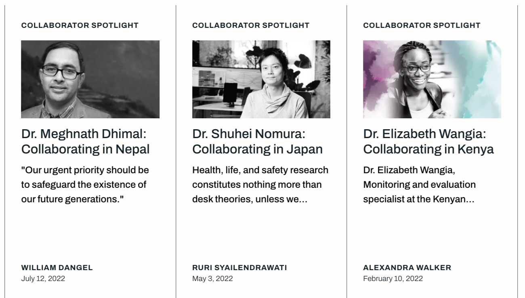Click the May 3, 2022 date

[x=212, y=279]
